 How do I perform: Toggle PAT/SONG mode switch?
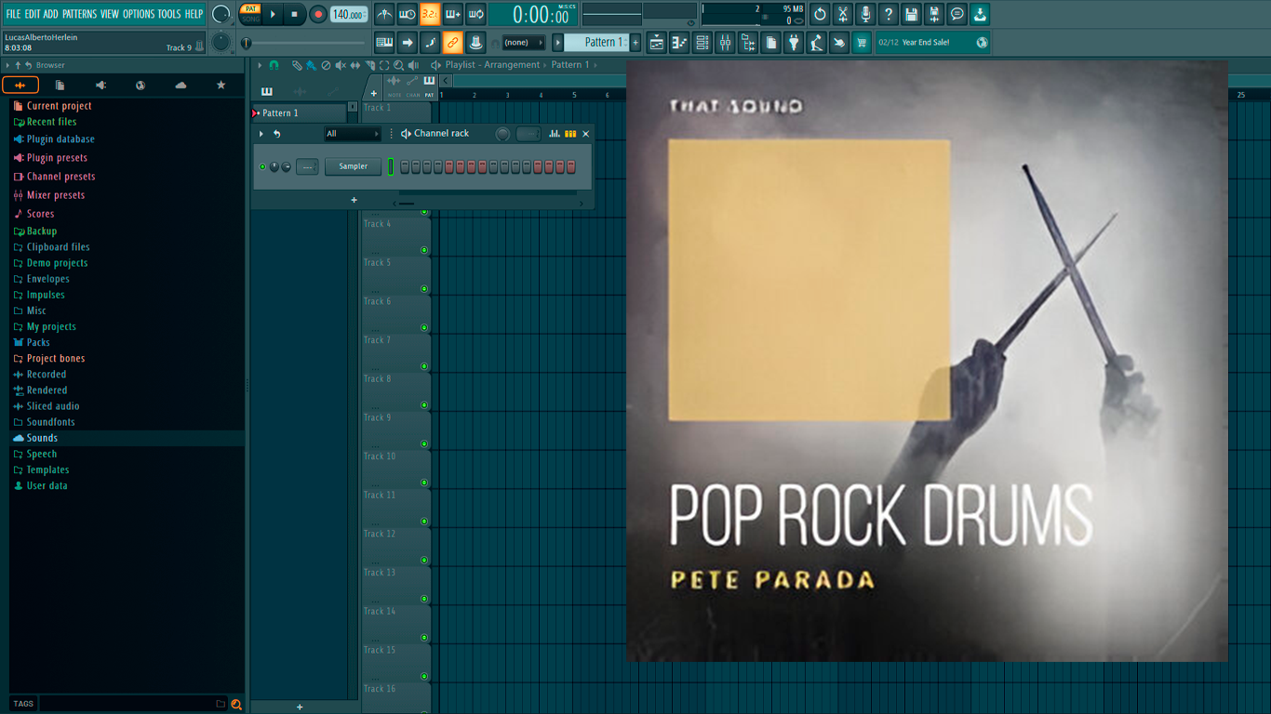click(250, 14)
